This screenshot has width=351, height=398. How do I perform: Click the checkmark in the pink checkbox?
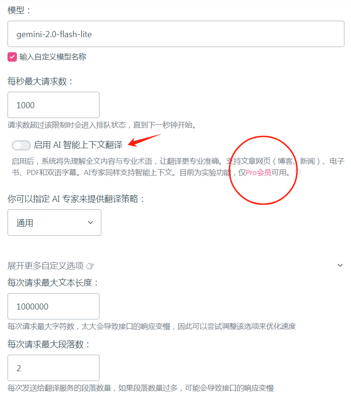point(12,57)
